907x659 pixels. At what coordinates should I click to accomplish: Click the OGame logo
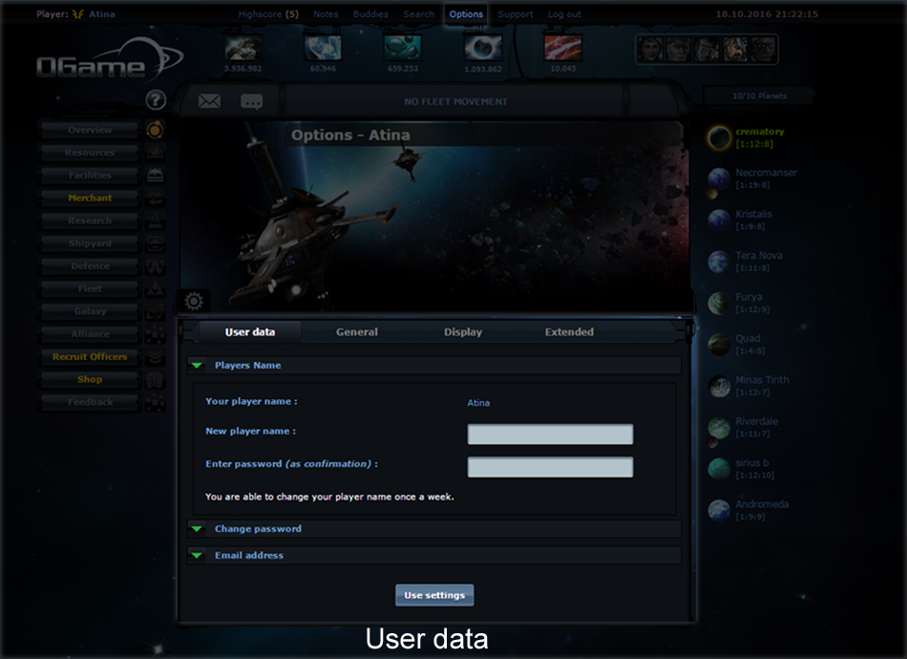click(x=110, y=59)
